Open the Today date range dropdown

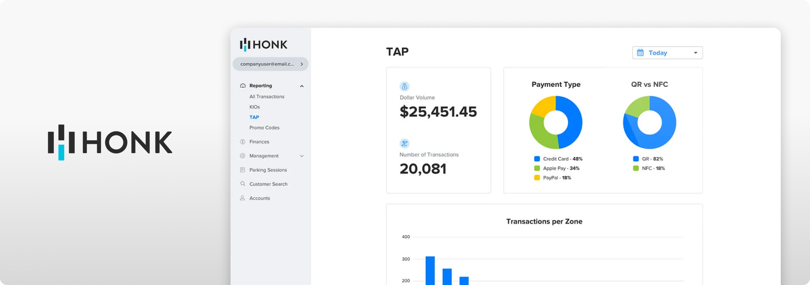pos(667,53)
